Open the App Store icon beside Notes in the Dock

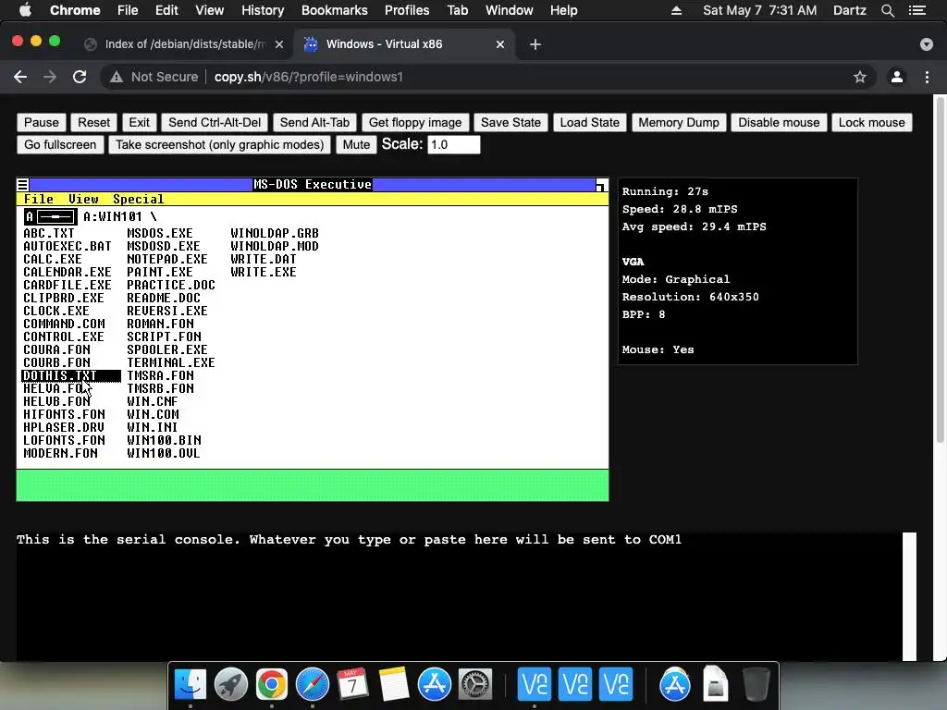tap(435, 684)
